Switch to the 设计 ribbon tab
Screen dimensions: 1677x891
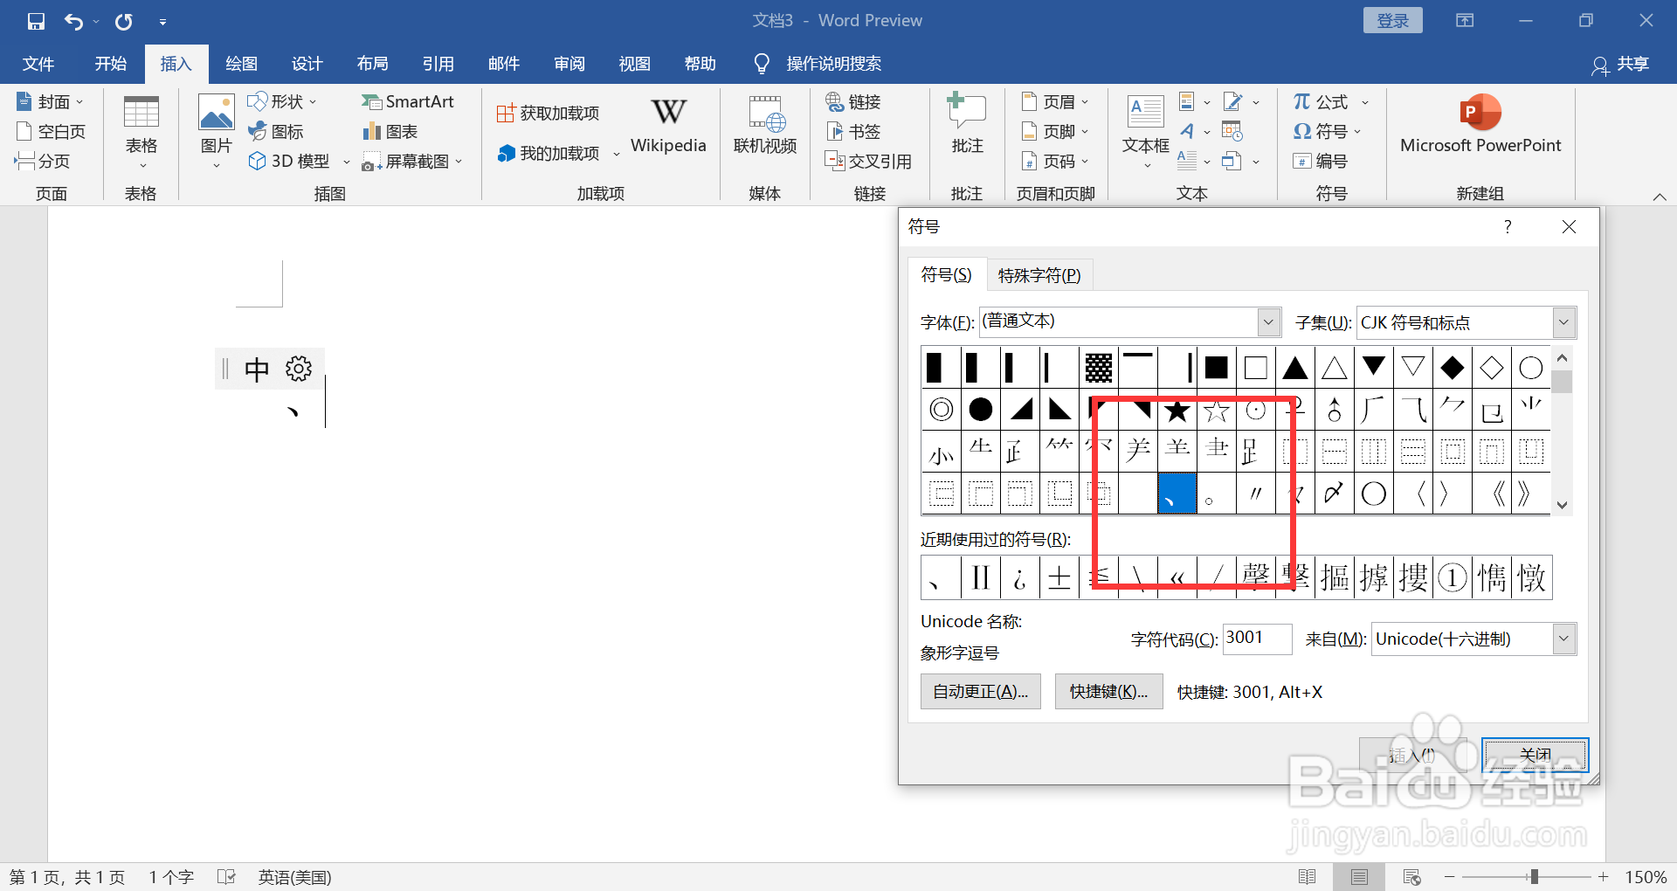(x=307, y=64)
